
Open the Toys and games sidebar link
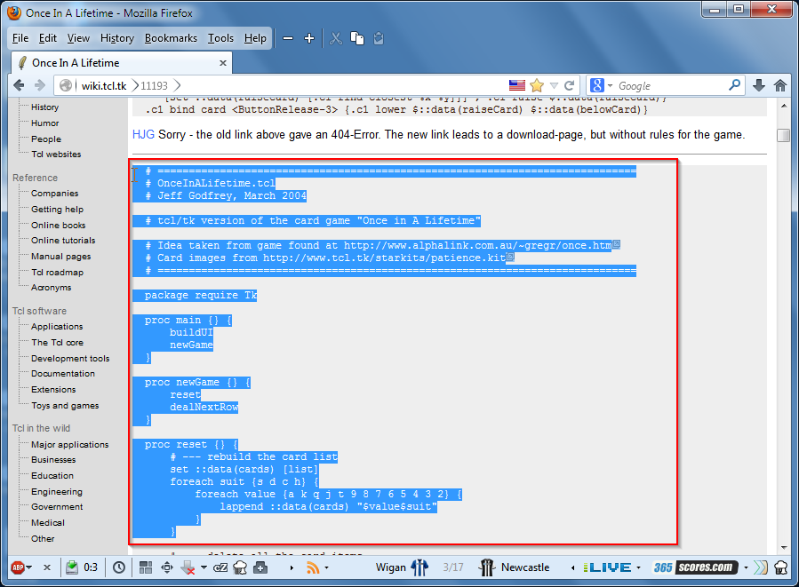(65, 406)
